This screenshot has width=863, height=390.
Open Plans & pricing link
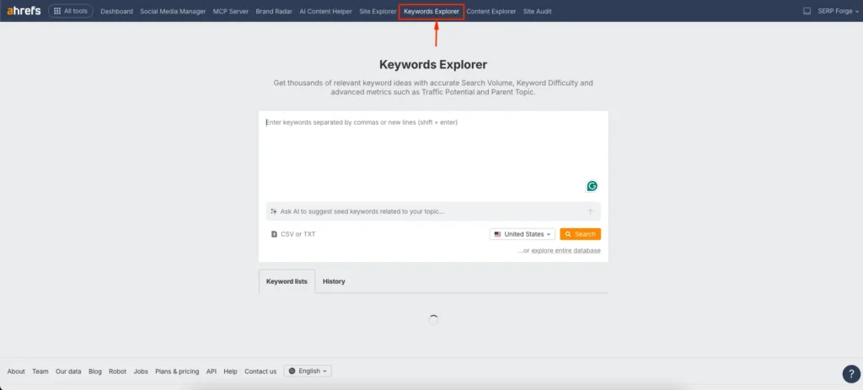(177, 371)
